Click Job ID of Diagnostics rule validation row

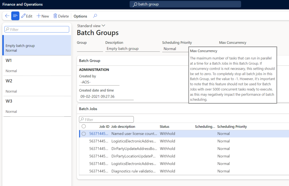98,171
